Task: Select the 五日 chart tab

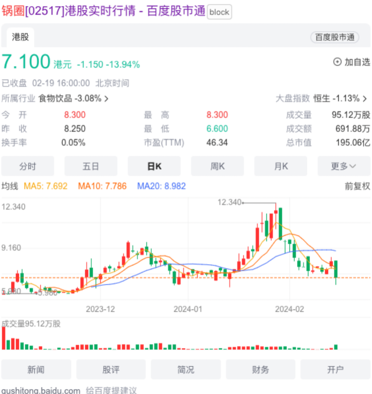Action: pyautogui.click(x=91, y=166)
